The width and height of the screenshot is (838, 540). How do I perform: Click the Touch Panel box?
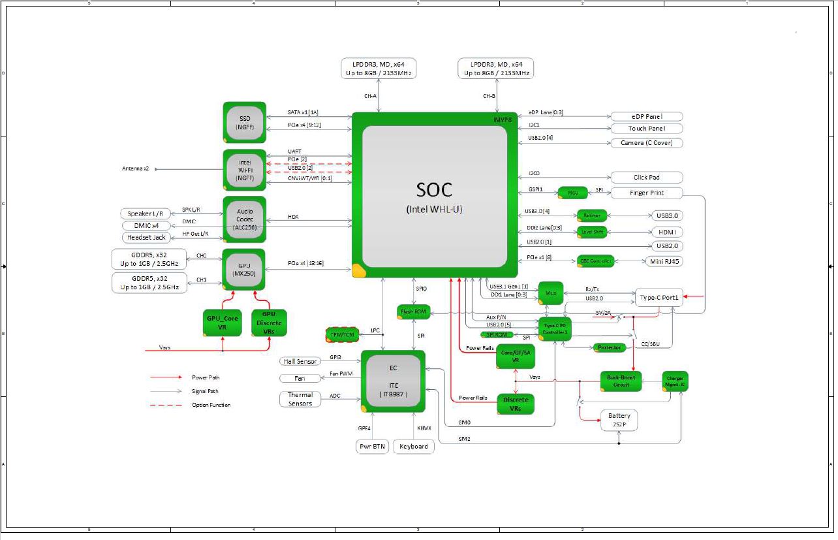point(646,129)
